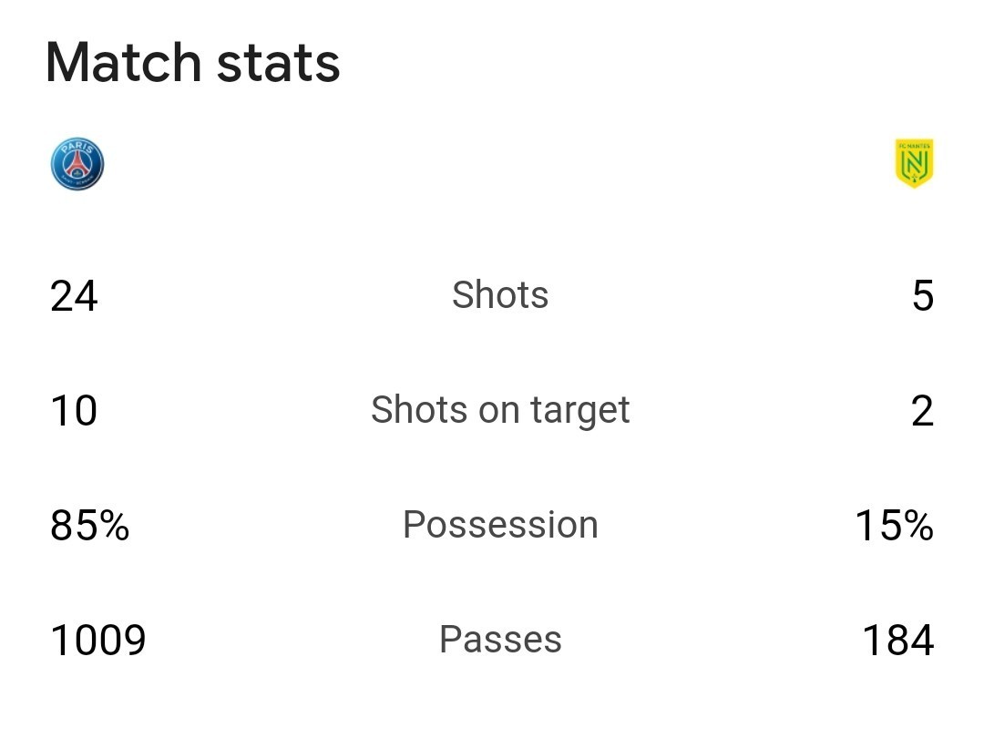Tap the word 'Shots' in Shots on target
The image size is (984, 749).
[419, 410]
